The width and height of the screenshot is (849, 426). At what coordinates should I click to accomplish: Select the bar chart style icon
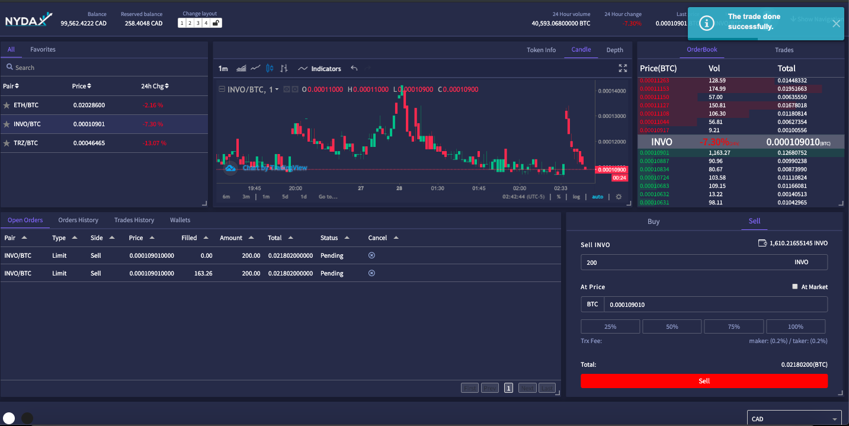coord(284,68)
